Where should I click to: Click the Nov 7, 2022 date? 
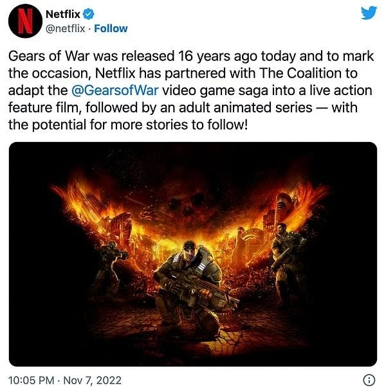tap(93, 380)
